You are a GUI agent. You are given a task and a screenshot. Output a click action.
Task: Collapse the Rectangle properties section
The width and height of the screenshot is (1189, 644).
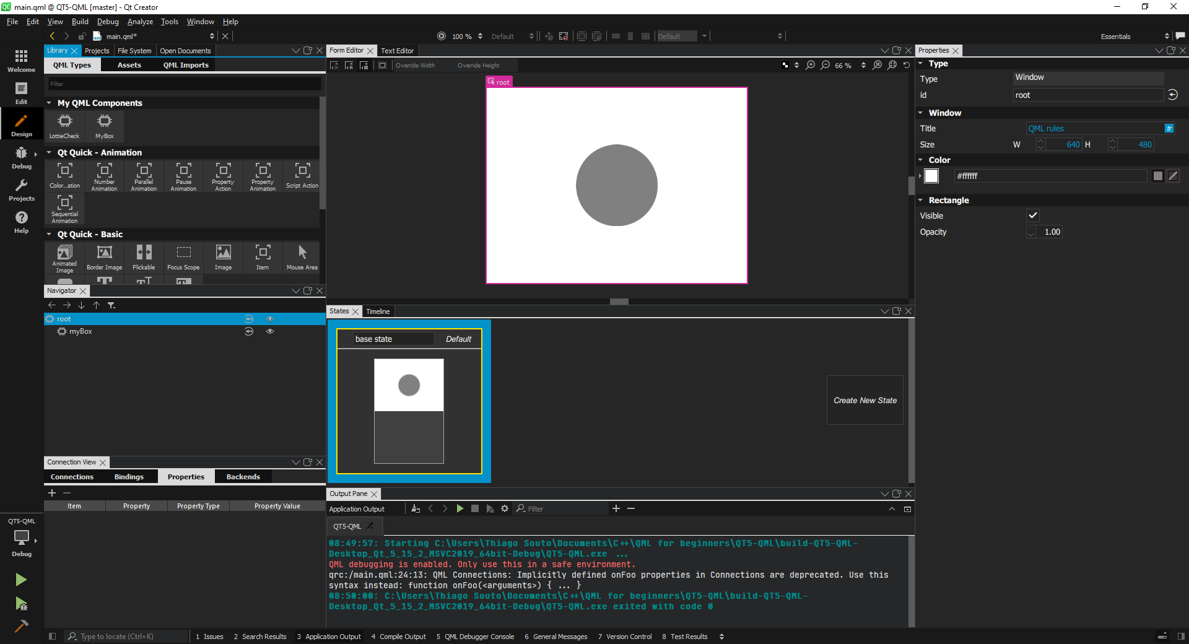point(920,200)
